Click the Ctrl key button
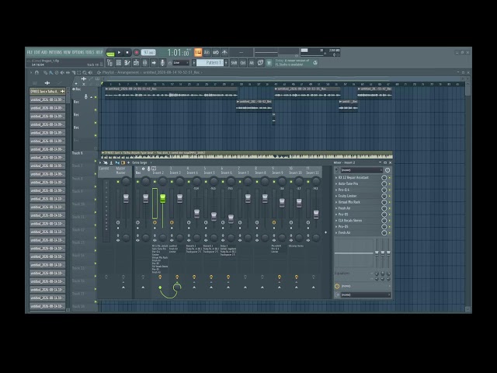Screen dimensions: 497x373 [243, 63]
